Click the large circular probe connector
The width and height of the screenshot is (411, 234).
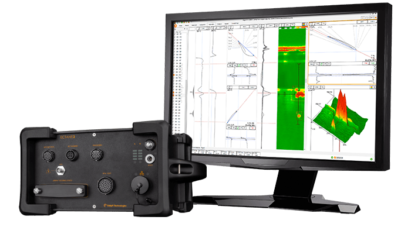coord(105,185)
